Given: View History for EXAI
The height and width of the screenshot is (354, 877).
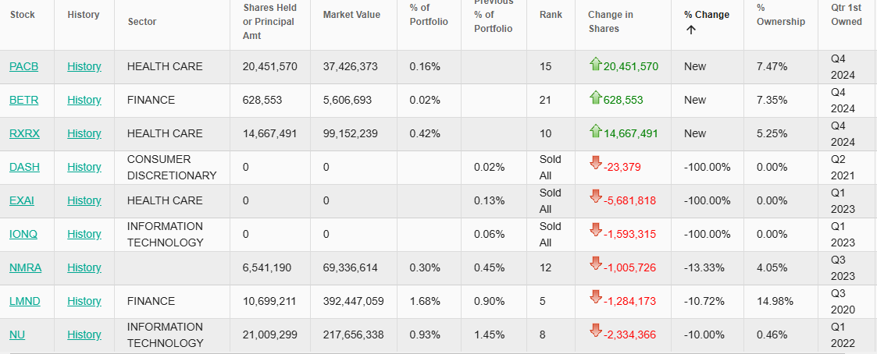Looking at the screenshot, I should tap(84, 200).
